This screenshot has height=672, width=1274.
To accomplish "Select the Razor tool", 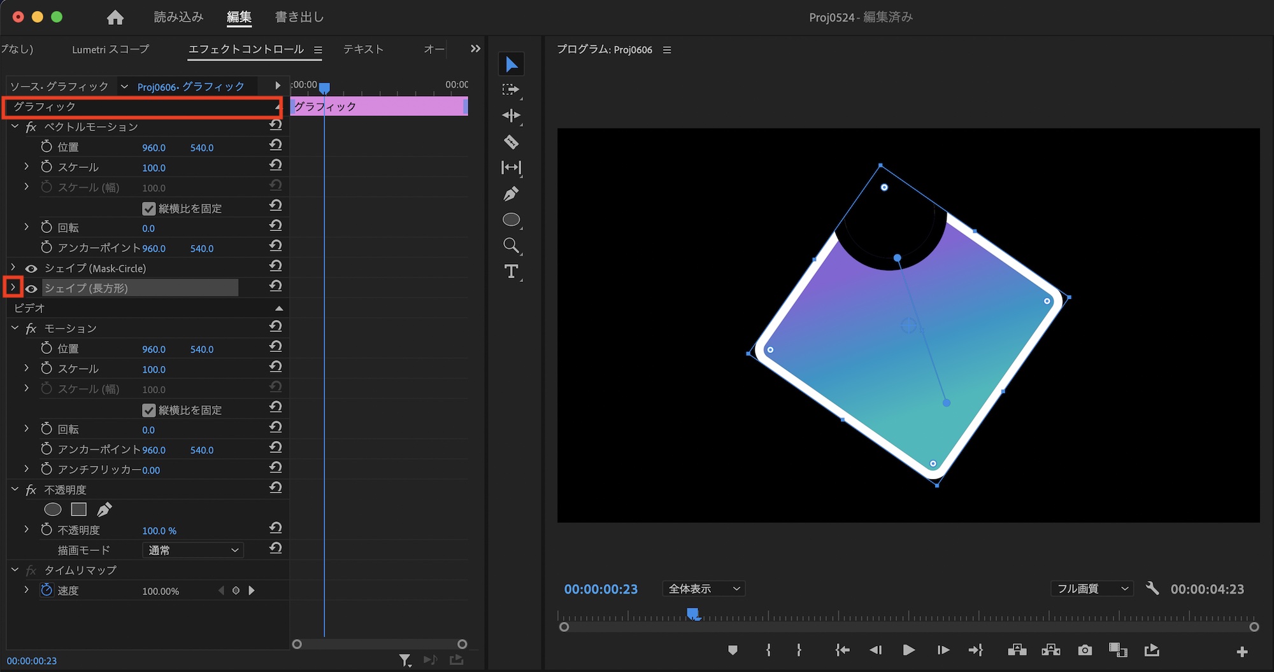I will [511, 142].
